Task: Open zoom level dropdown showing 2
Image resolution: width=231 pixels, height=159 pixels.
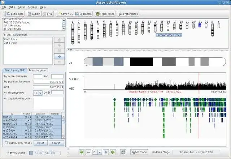Action: pyautogui.click(x=100, y=152)
